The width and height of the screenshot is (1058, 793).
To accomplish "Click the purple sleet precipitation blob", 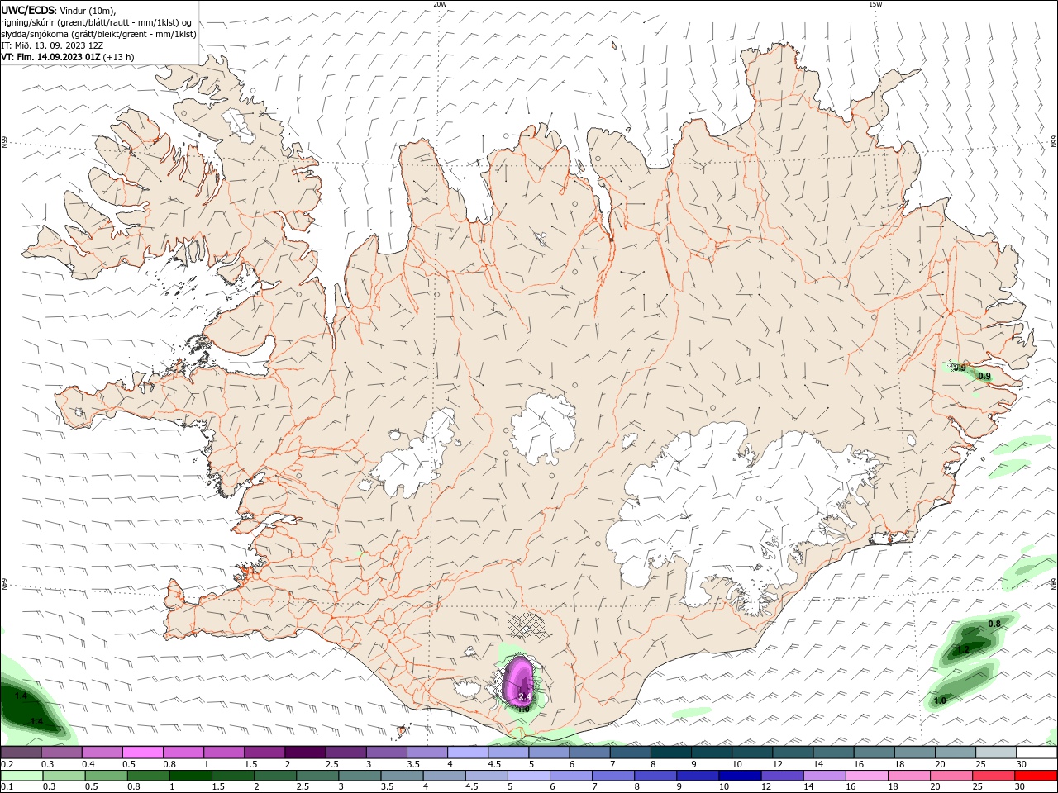I will tap(520, 681).
